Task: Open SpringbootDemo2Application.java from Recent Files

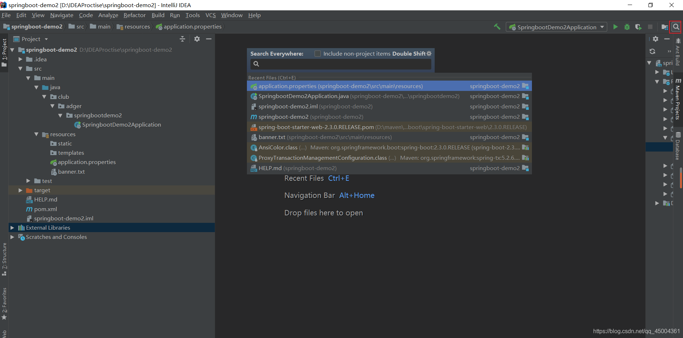Action: (x=389, y=96)
